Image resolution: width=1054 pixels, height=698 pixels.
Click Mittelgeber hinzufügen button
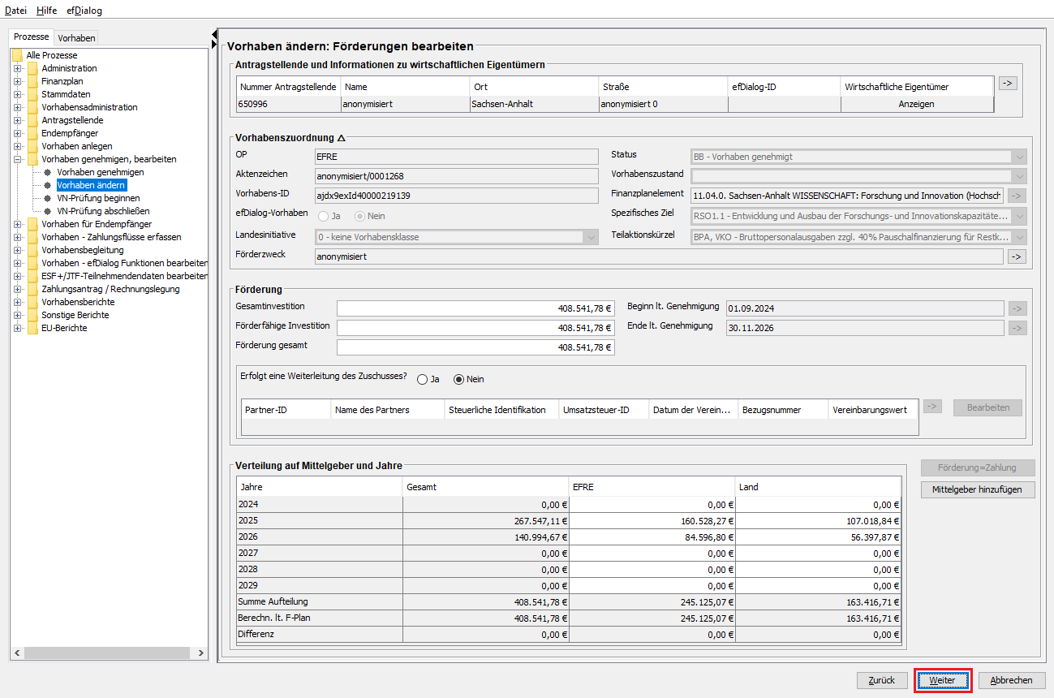978,489
